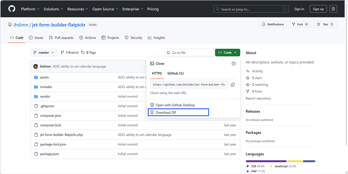Image resolution: width=348 pixels, height=174 pixels.
Task: Select the clone URL text field
Action: 189,85
